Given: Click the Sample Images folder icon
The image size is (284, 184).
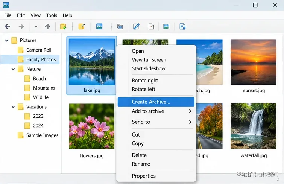Looking at the screenshot, I should coord(21,135).
